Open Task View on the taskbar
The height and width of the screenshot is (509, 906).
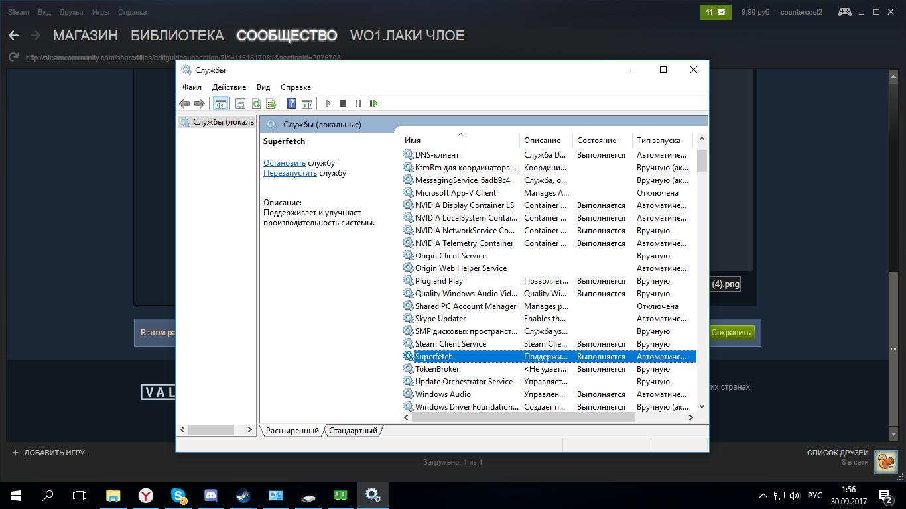click(80, 495)
